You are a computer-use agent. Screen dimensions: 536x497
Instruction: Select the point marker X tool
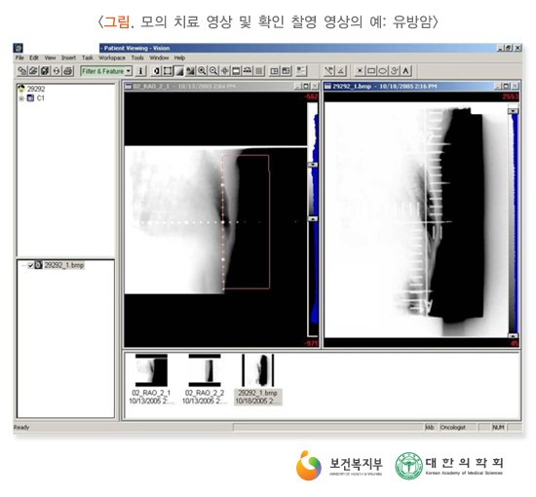pyautogui.click(x=360, y=71)
